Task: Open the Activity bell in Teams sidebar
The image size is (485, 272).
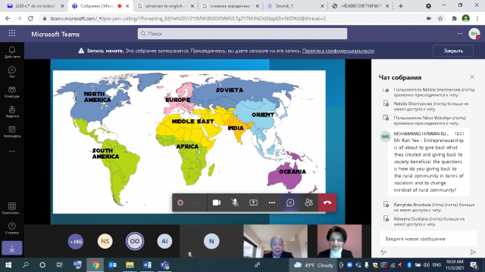Action: point(12,52)
